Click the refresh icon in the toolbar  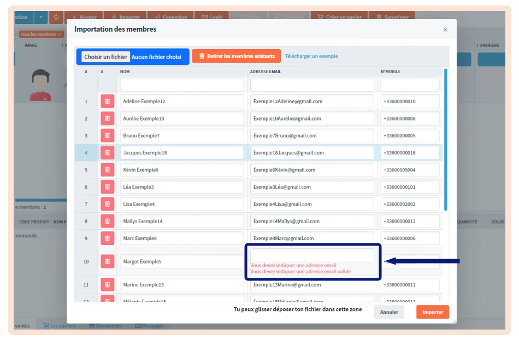click(x=55, y=17)
